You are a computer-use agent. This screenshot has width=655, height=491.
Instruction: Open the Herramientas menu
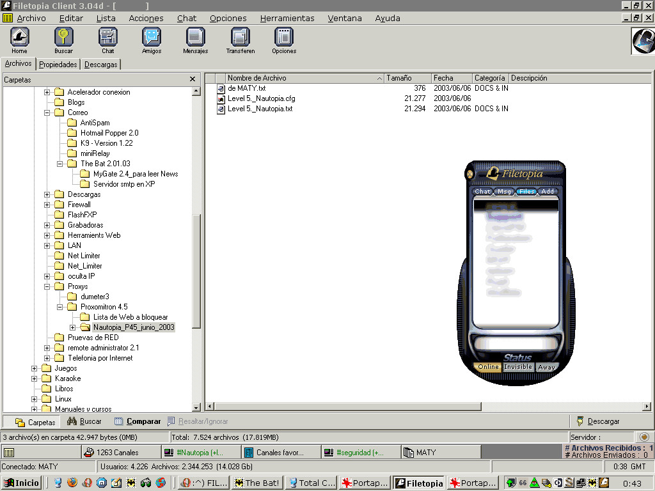point(287,18)
